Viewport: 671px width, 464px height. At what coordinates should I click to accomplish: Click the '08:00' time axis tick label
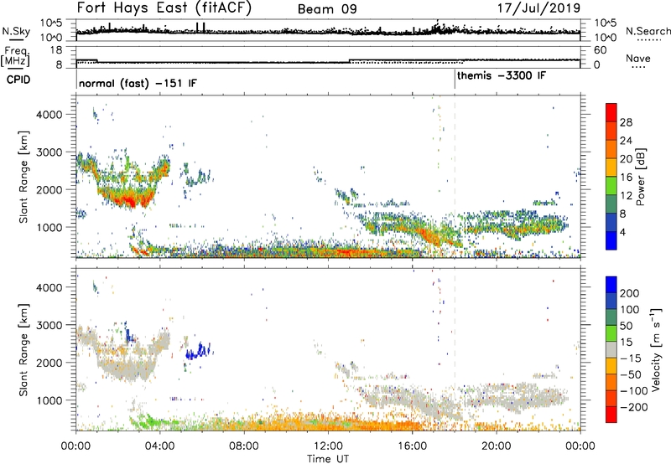[x=244, y=446]
